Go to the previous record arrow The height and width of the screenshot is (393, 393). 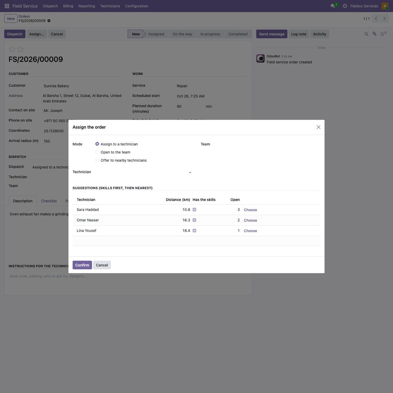pyautogui.click(x=376, y=18)
